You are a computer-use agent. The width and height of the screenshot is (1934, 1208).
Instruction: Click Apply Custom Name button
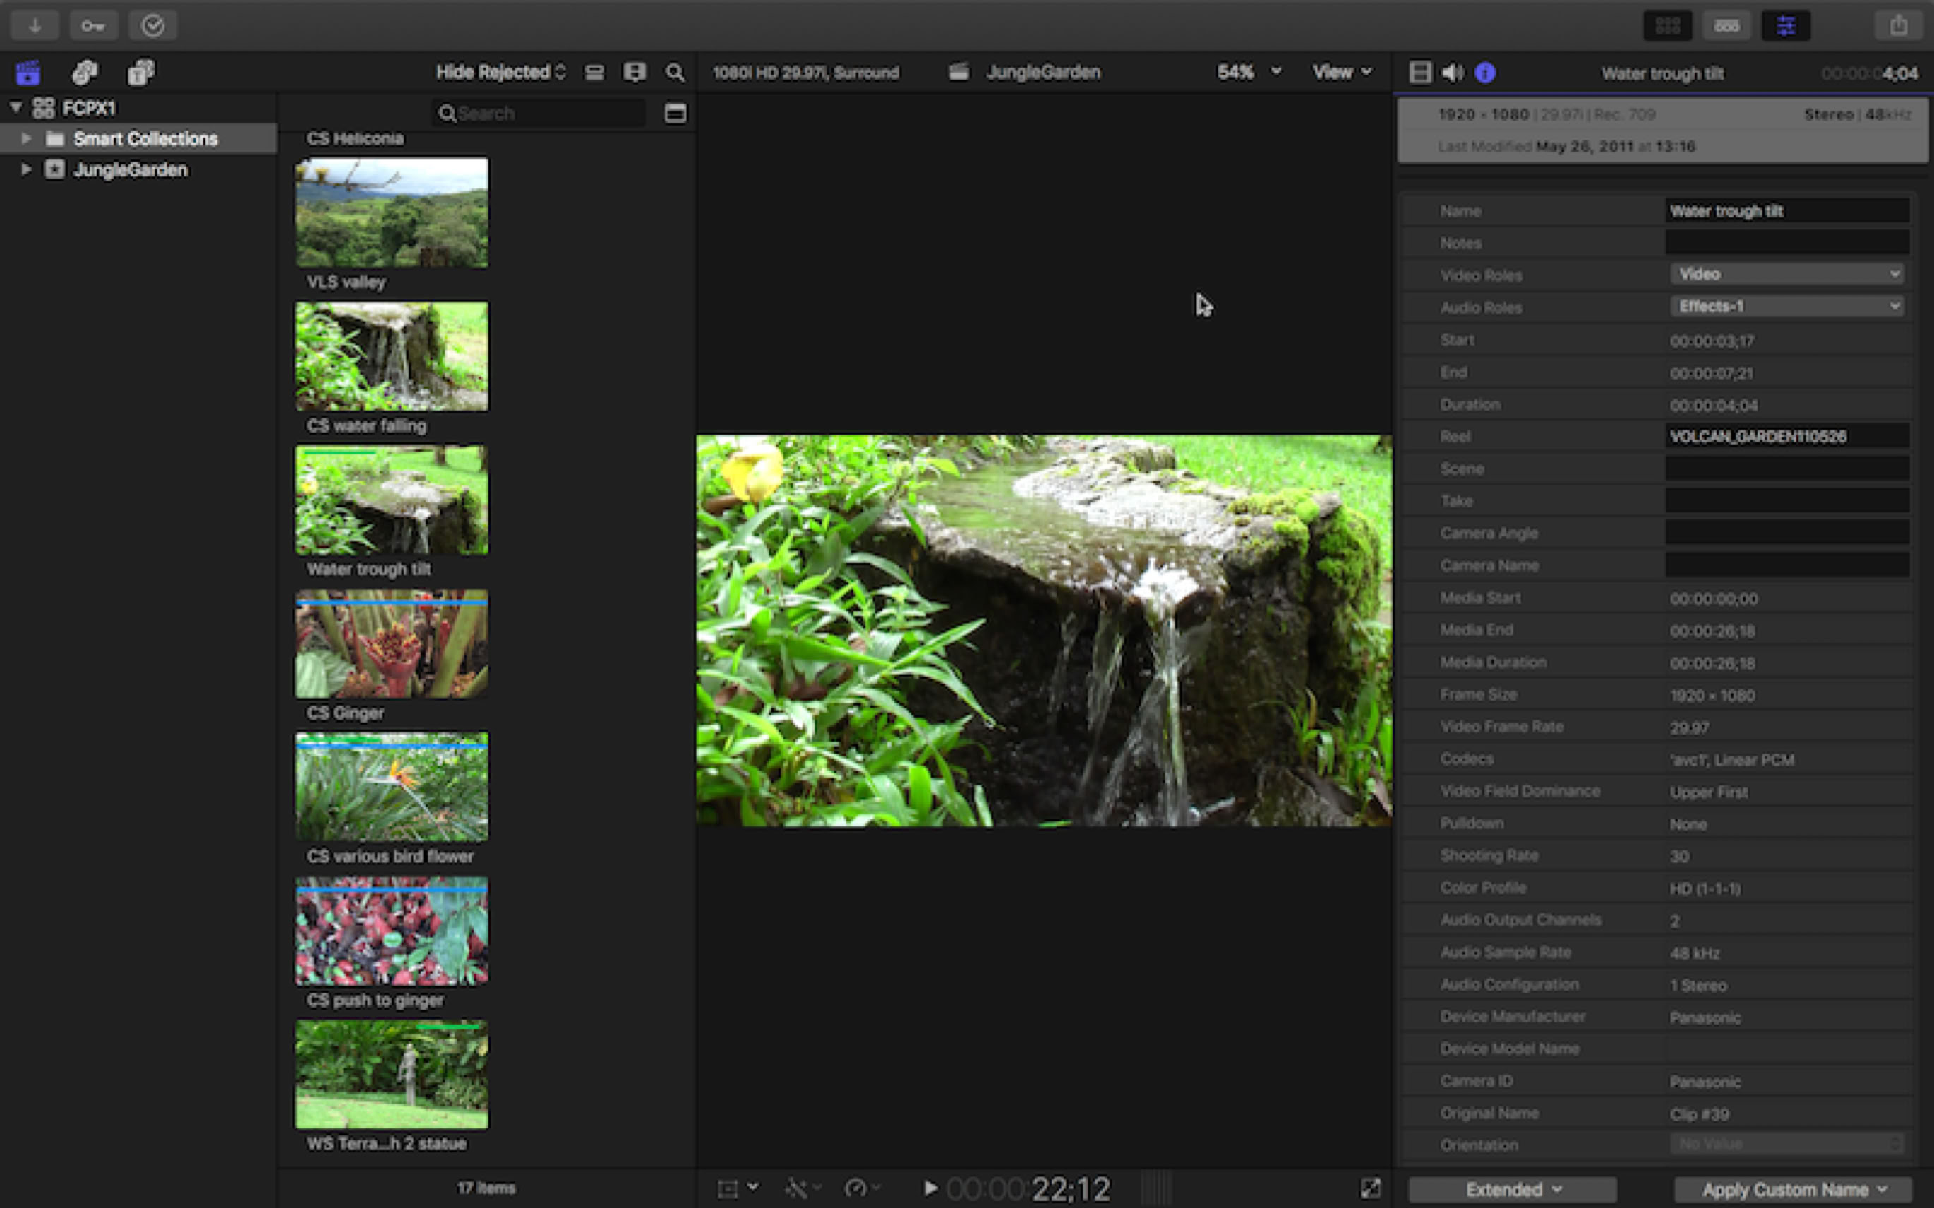[x=1793, y=1189]
